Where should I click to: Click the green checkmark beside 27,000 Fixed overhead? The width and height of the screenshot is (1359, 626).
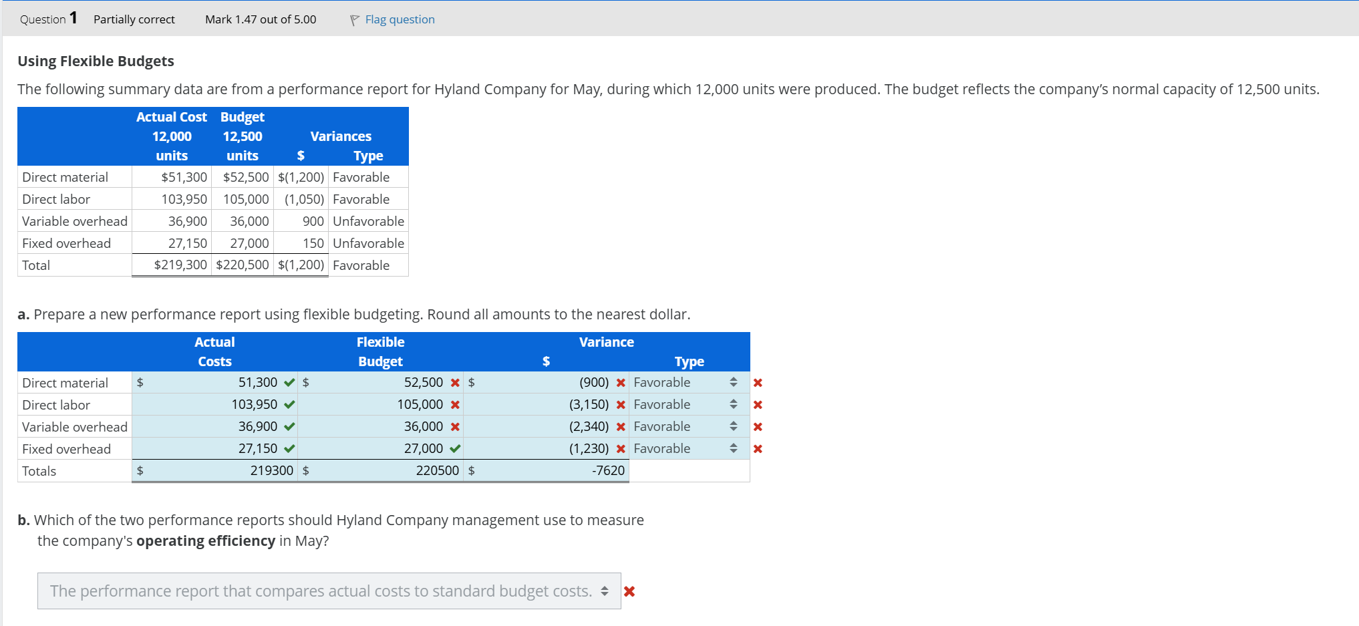click(456, 448)
